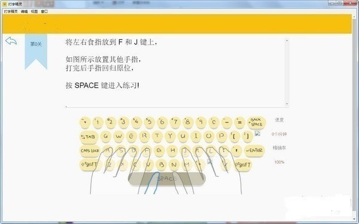This screenshot has height=224, width=359.
Task: Open the 打字精灵 menu
Action: (x=11, y=11)
